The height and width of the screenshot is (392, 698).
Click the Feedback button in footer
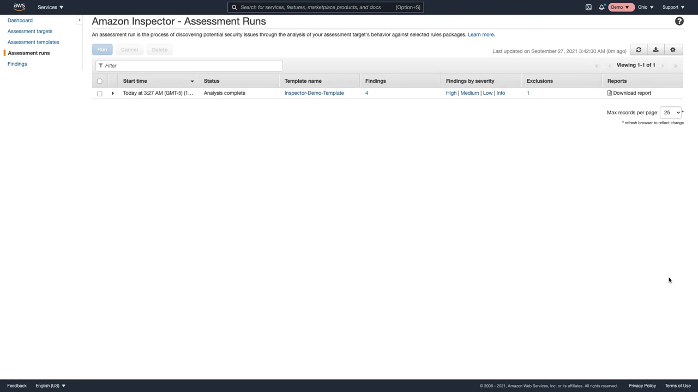point(17,385)
